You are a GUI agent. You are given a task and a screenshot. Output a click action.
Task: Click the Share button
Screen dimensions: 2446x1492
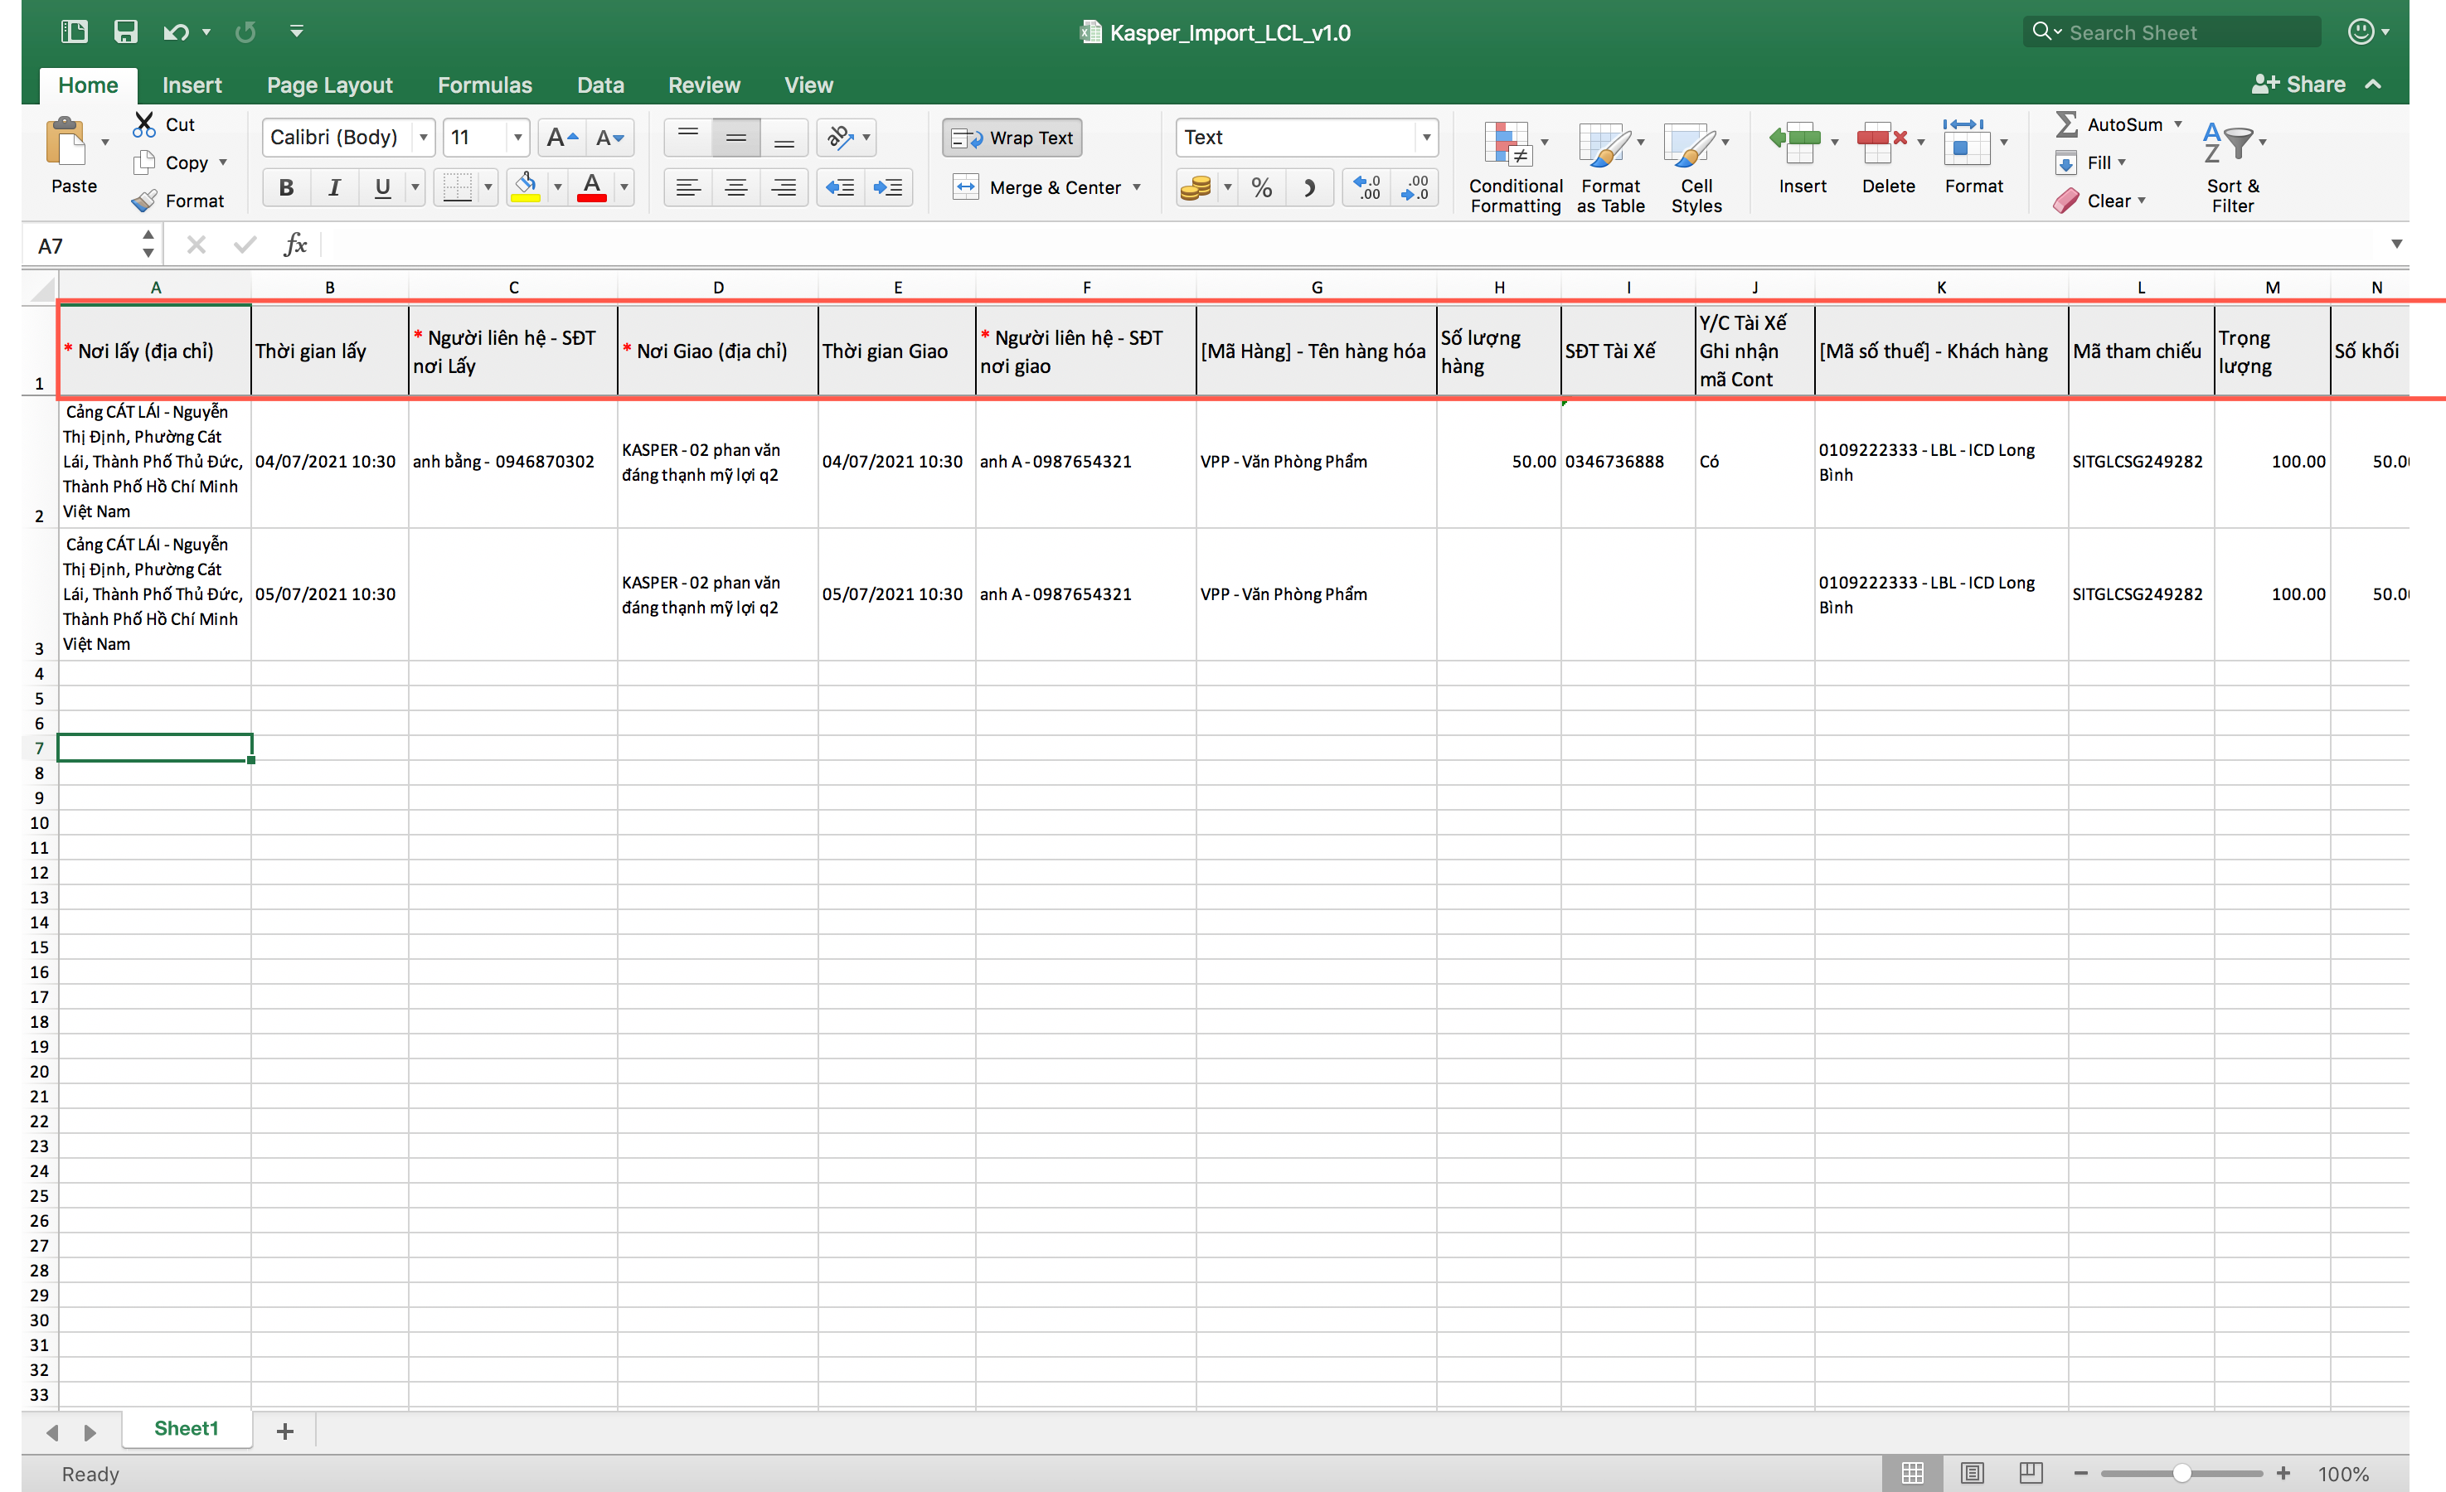point(2299,85)
